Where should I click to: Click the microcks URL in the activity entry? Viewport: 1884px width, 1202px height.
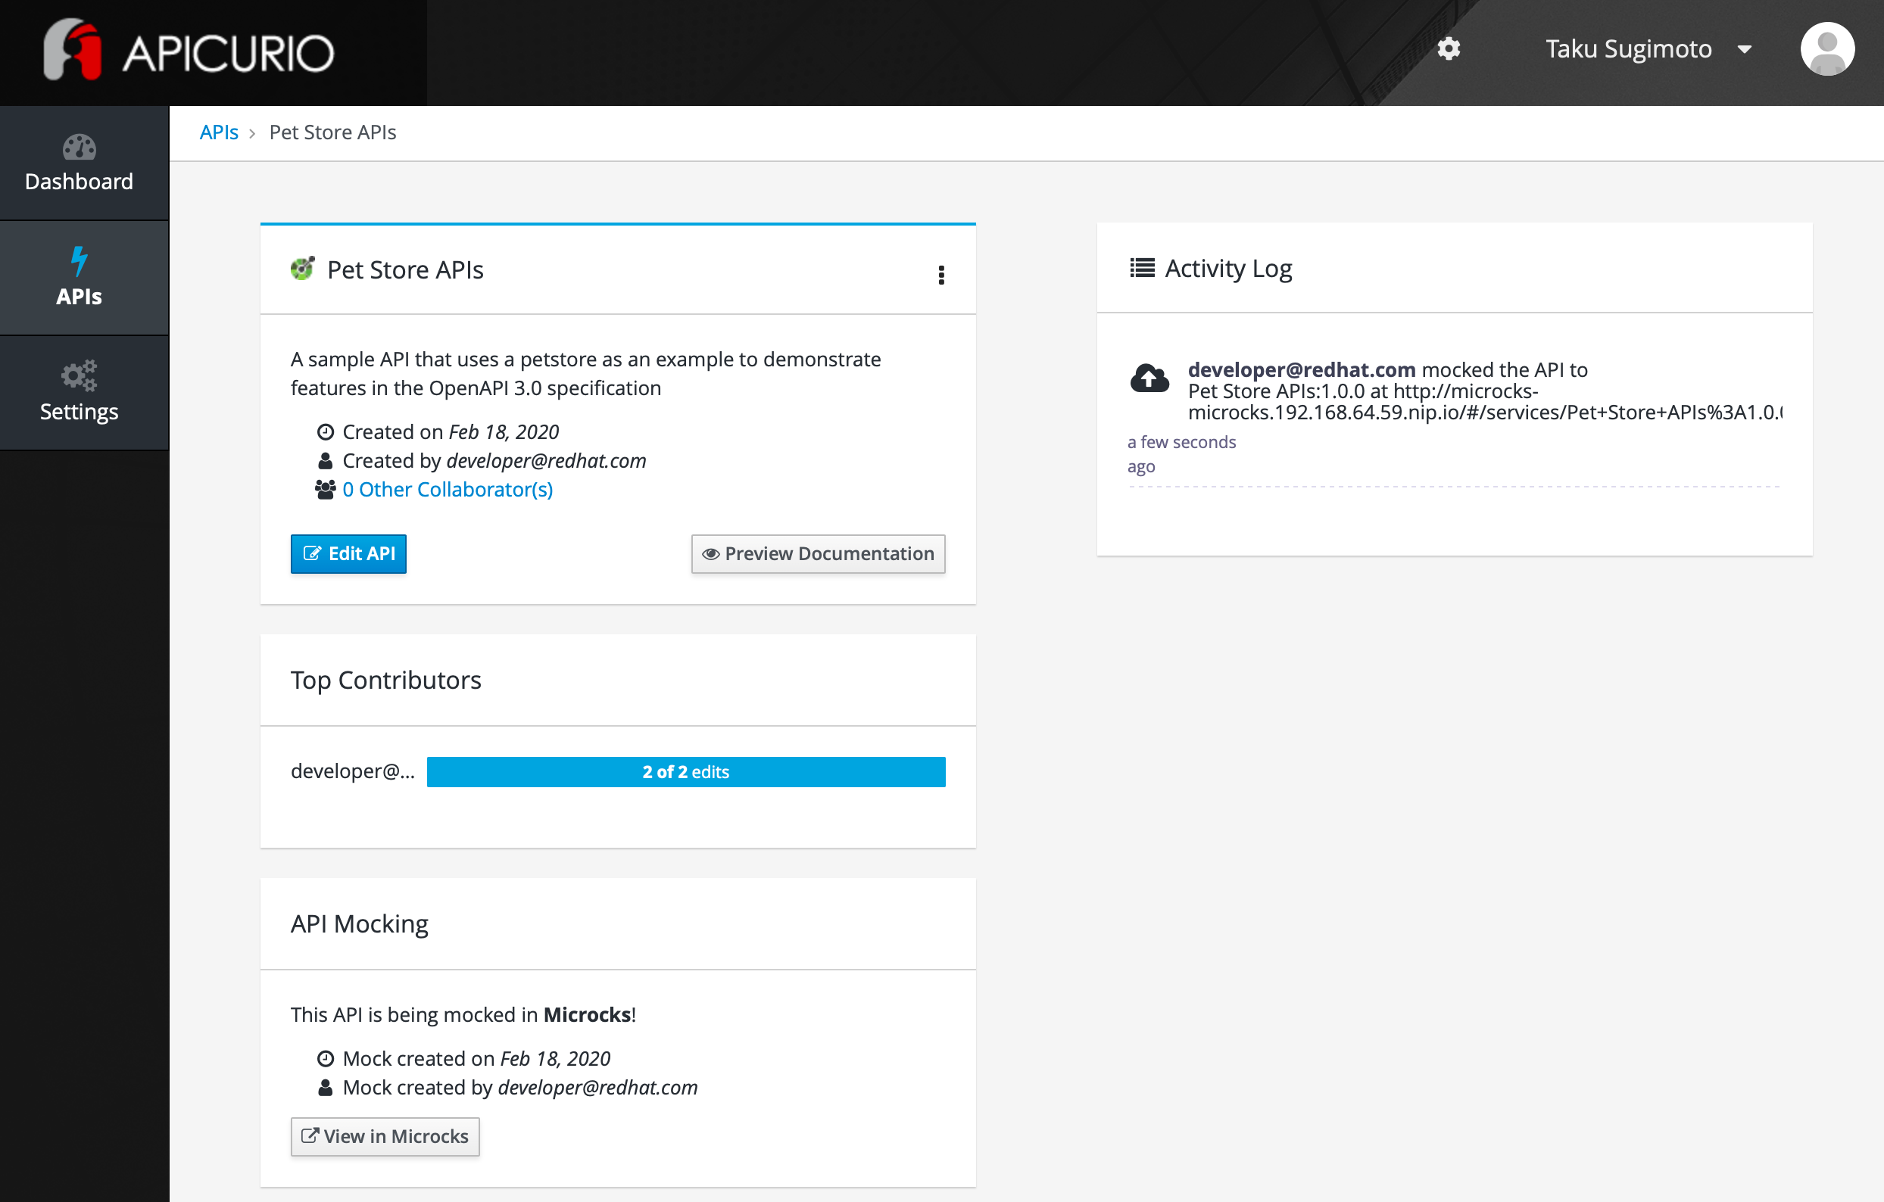pos(1485,401)
